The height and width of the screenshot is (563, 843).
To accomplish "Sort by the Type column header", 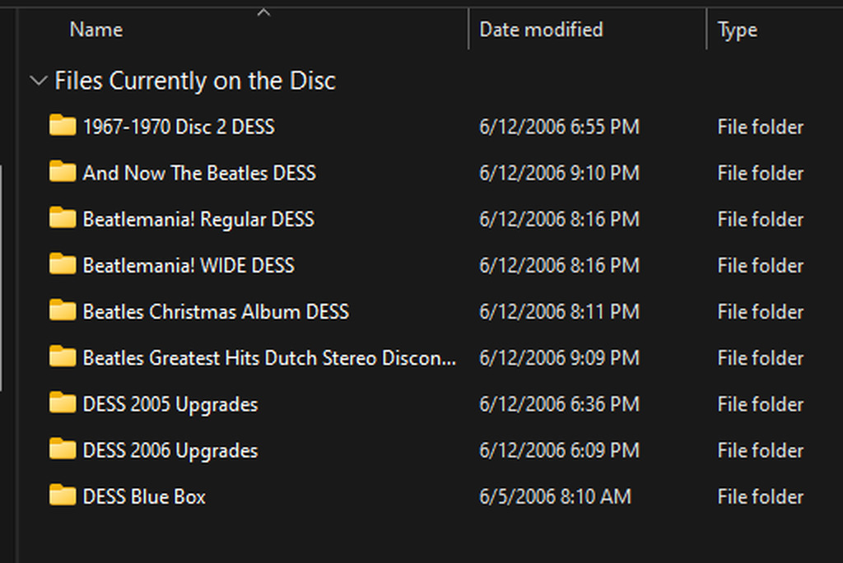I will point(738,30).
